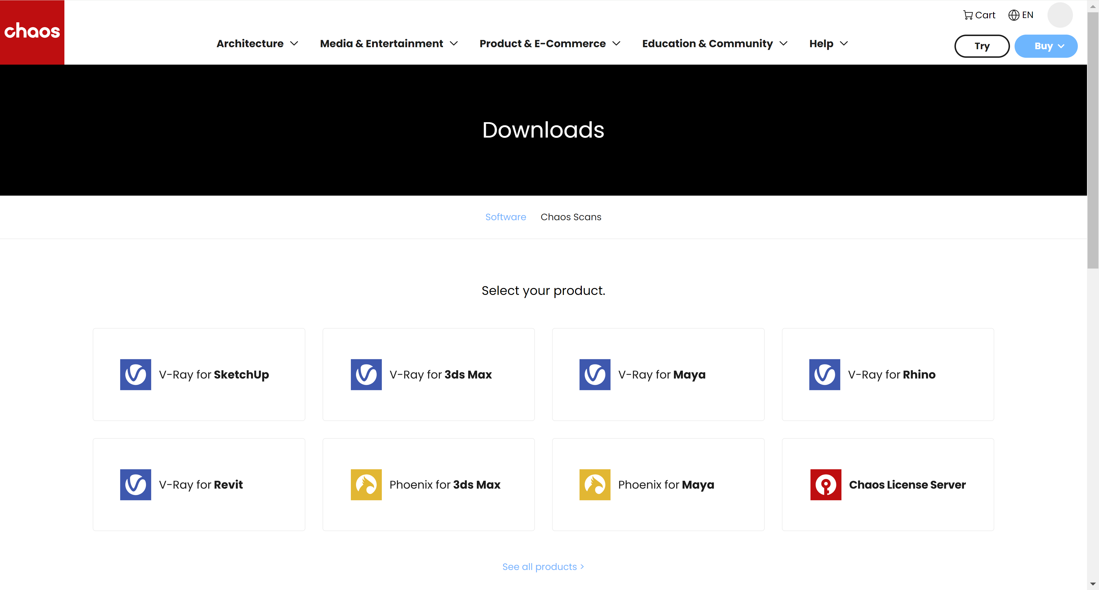The width and height of the screenshot is (1099, 590).
Task: Click the page vertical scrollbar thumb
Action: pyautogui.click(x=1093, y=141)
